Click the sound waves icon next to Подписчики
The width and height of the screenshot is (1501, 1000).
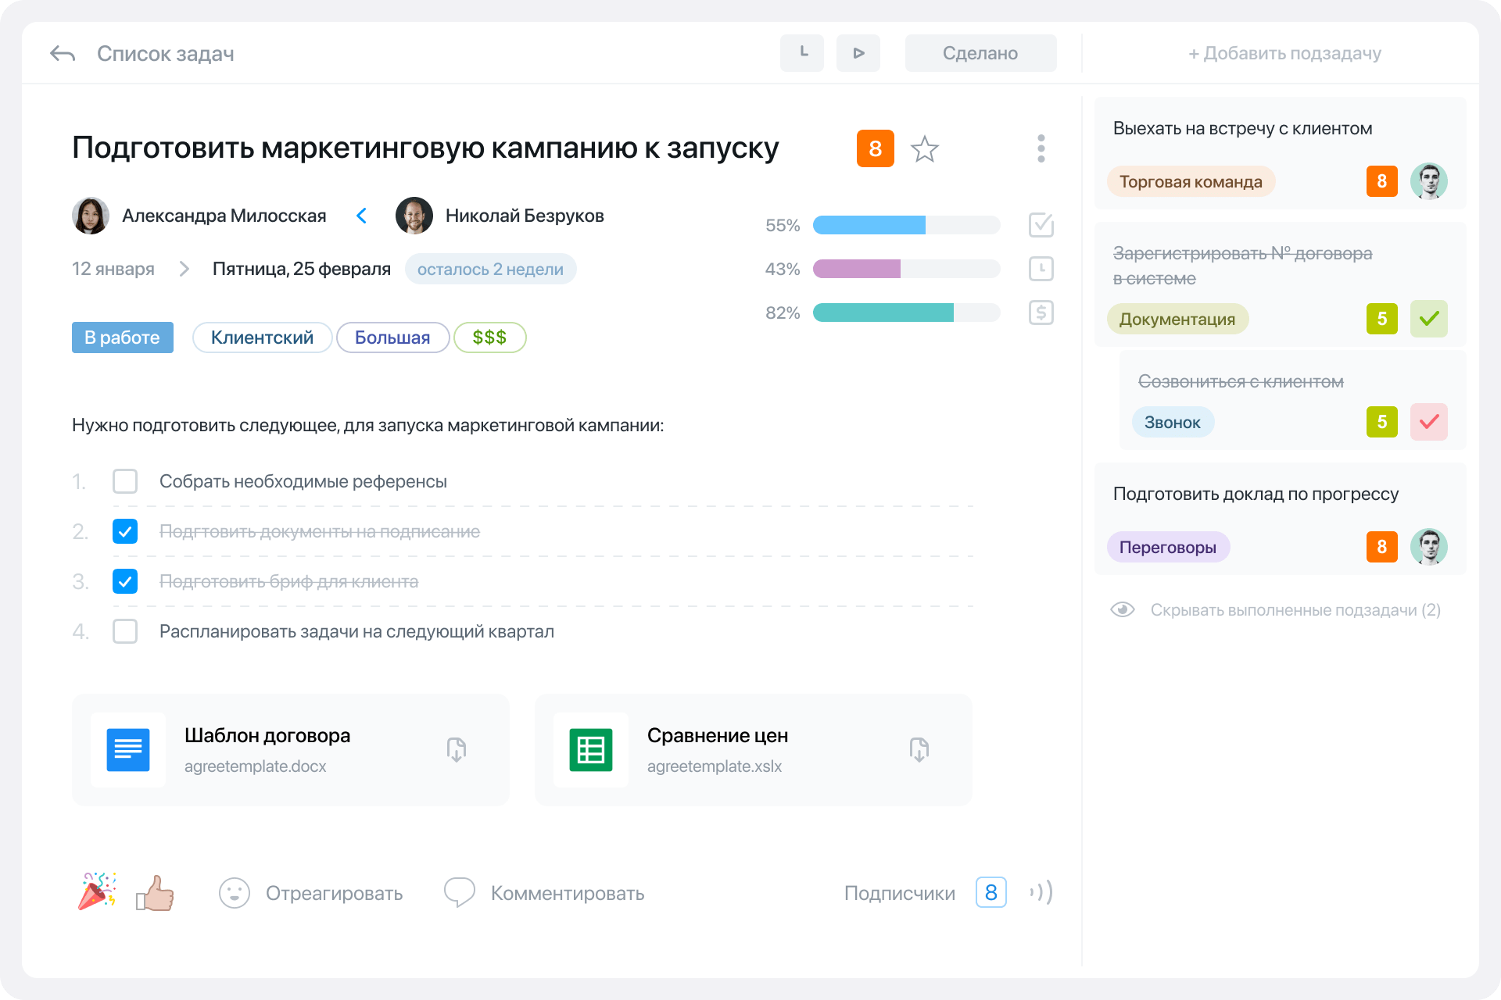(x=1041, y=892)
